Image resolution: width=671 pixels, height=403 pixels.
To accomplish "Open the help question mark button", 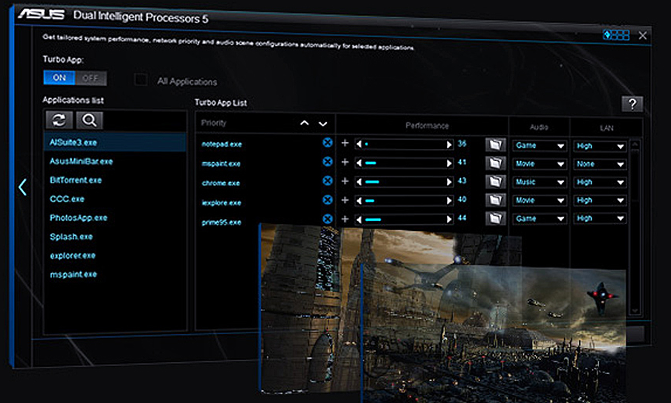I will (x=632, y=104).
